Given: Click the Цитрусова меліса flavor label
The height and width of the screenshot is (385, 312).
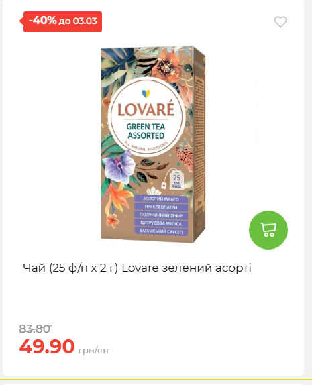Looking at the screenshot, I should [x=161, y=223].
